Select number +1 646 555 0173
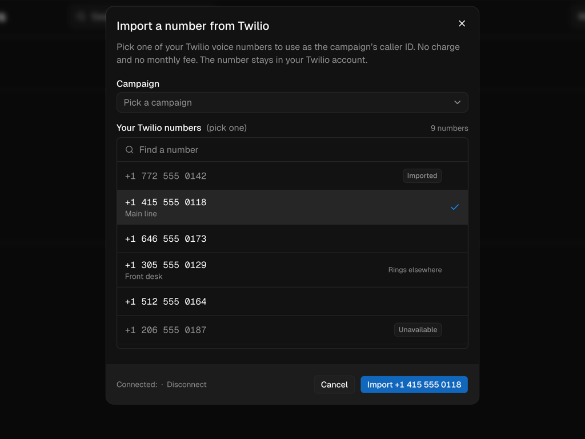The image size is (585, 439). [x=292, y=238]
